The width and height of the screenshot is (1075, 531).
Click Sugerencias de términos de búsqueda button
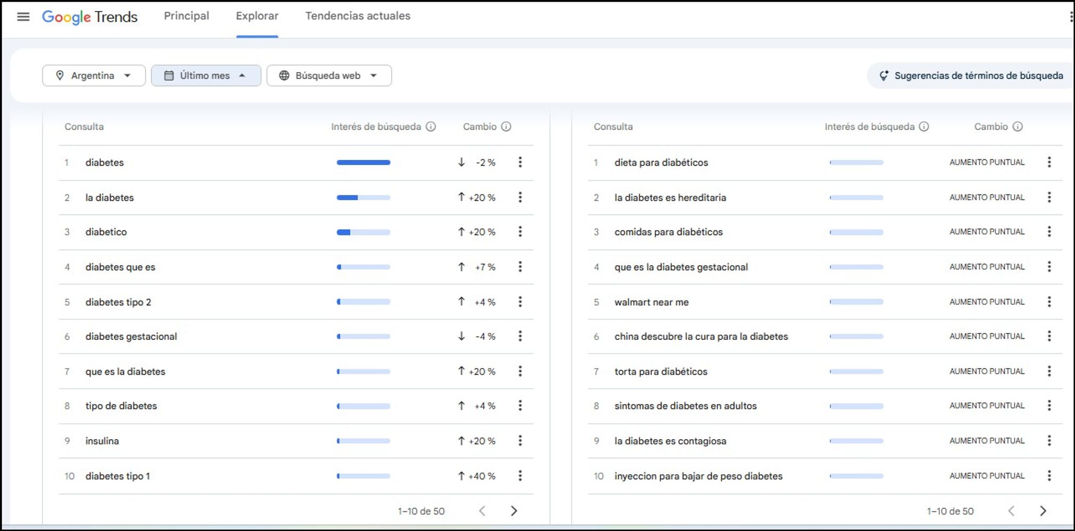[x=971, y=75]
